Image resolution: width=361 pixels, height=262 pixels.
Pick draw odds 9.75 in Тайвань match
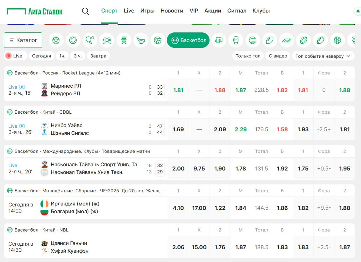[x=199, y=169]
